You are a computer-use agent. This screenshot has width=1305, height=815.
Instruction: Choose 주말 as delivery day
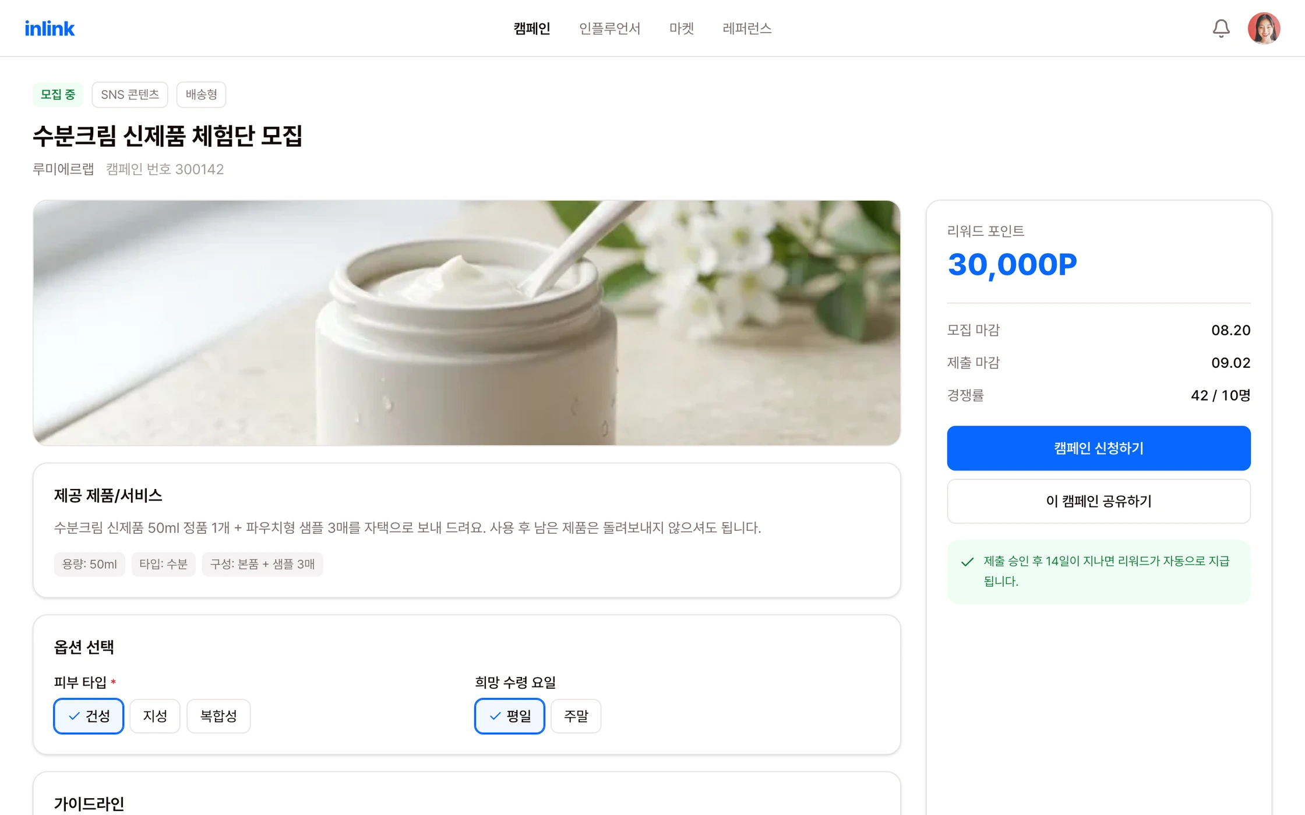click(x=576, y=716)
